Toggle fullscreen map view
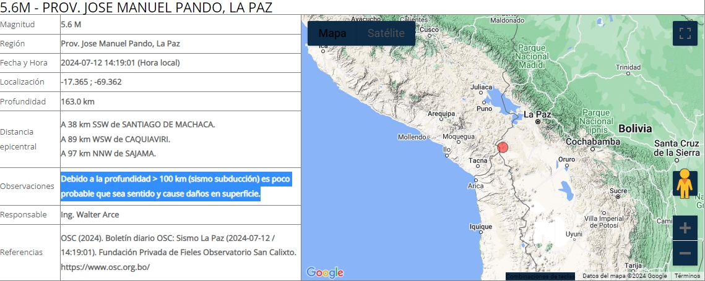The height and width of the screenshot is (281, 705). pos(685,33)
